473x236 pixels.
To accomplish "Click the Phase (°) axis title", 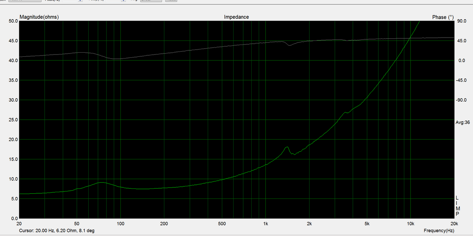I will 443,17.
